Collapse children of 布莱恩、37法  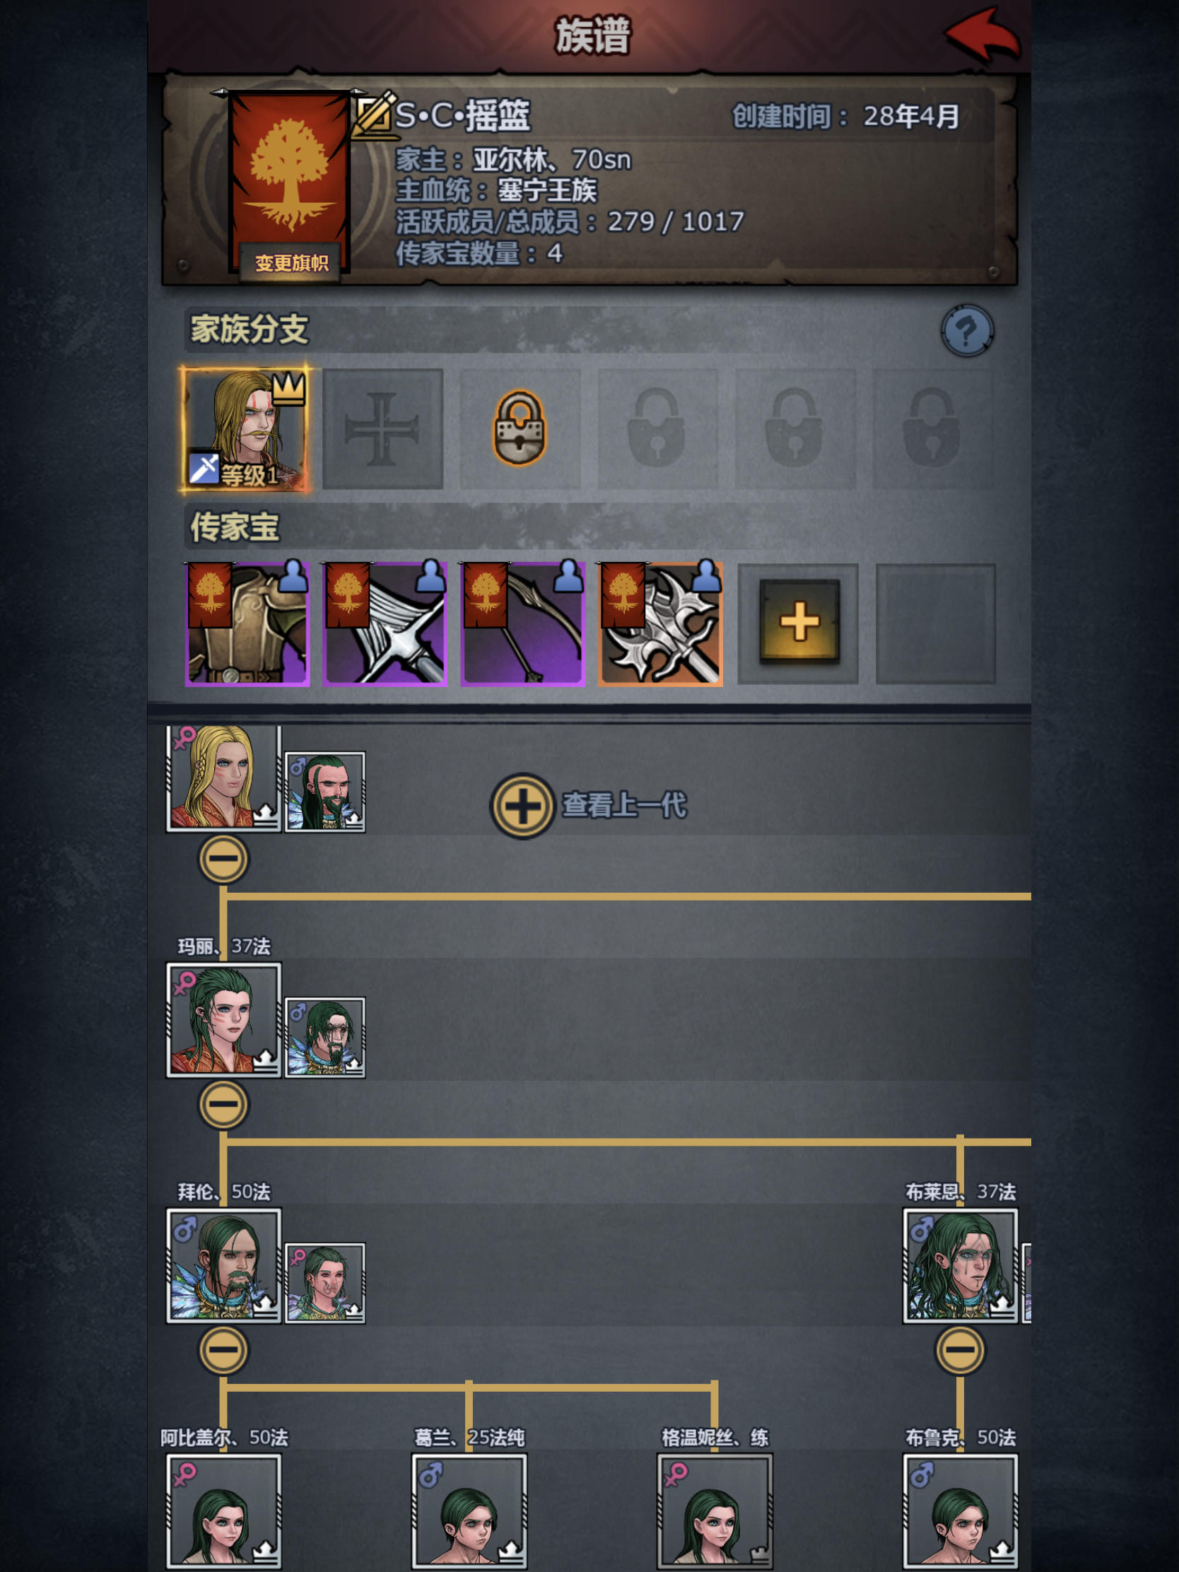(960, 1349)
